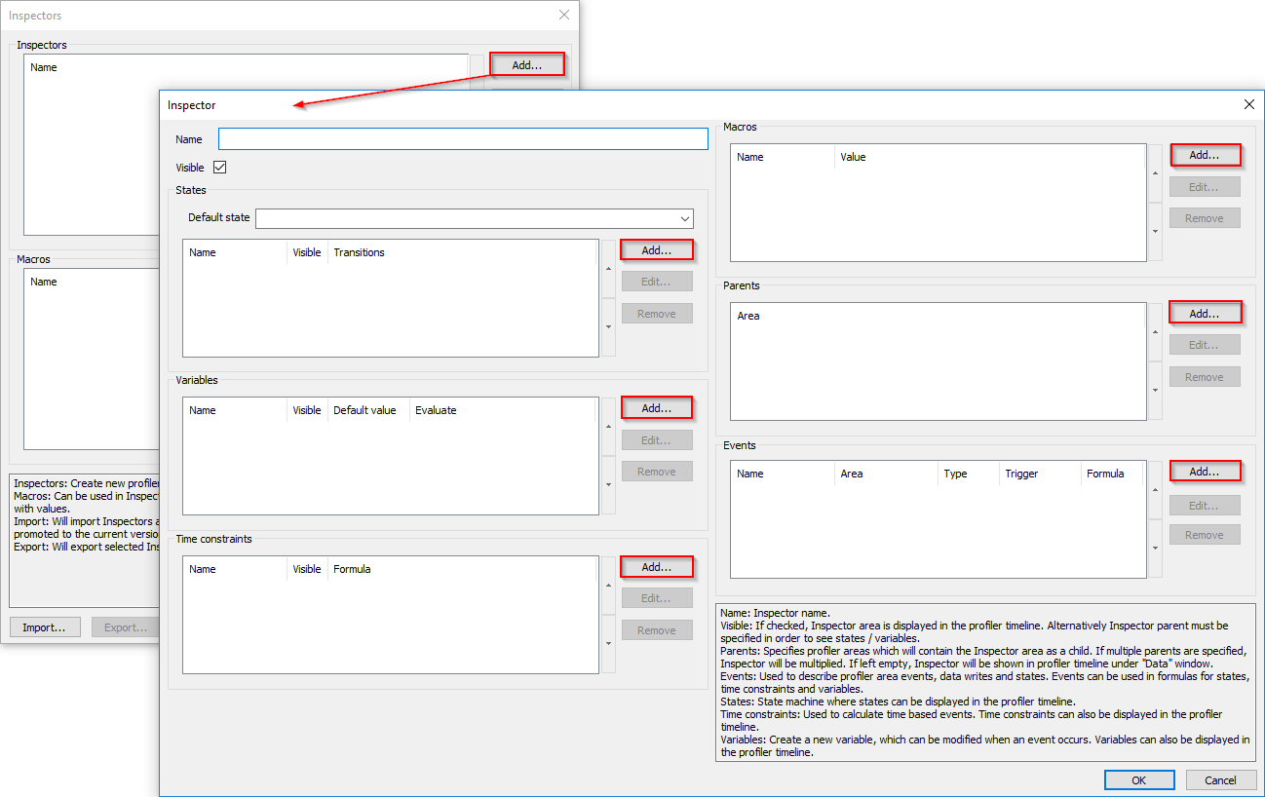Screen dimensions: 1265x797
Task: Move state down with the down arrow
Action: pyautogui.click(x=609, y=327)
